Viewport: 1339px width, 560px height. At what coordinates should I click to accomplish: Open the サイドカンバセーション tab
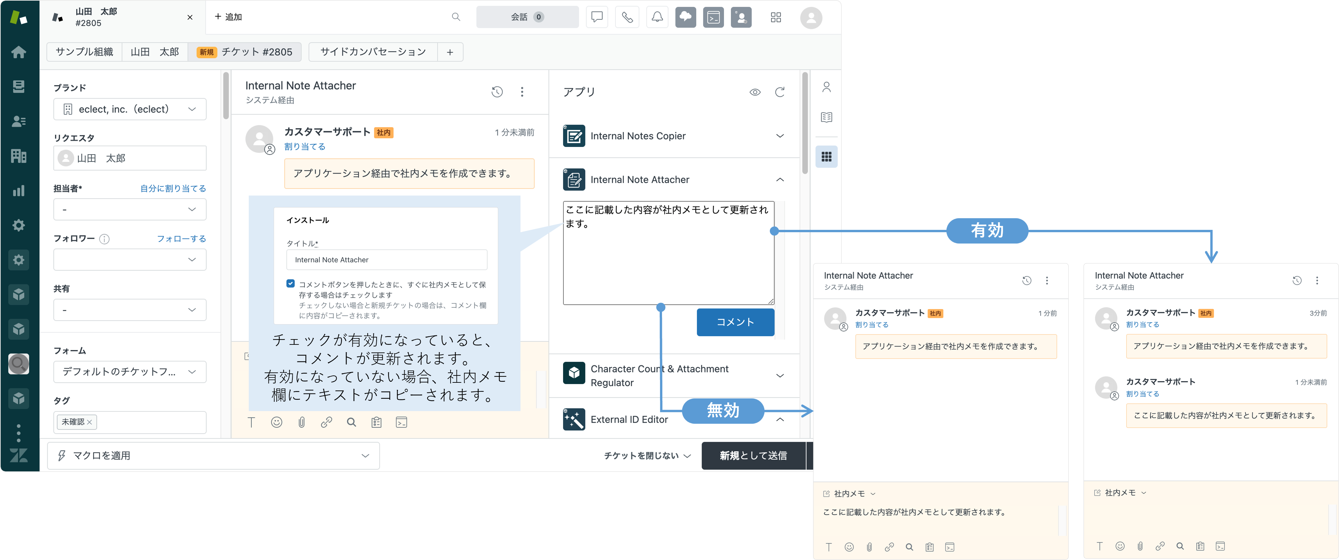pyautogui.click(x=373, y=52)
